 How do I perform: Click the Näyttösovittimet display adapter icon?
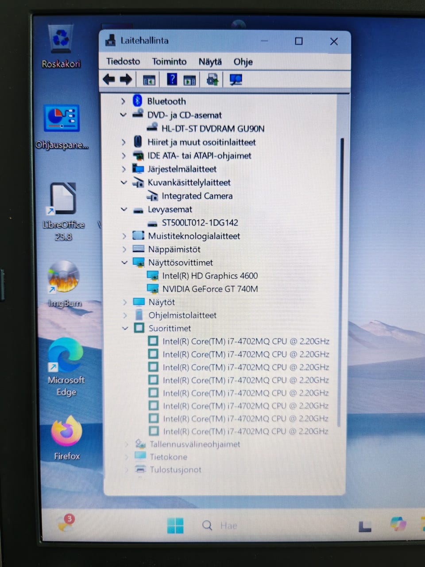[139, 263]
